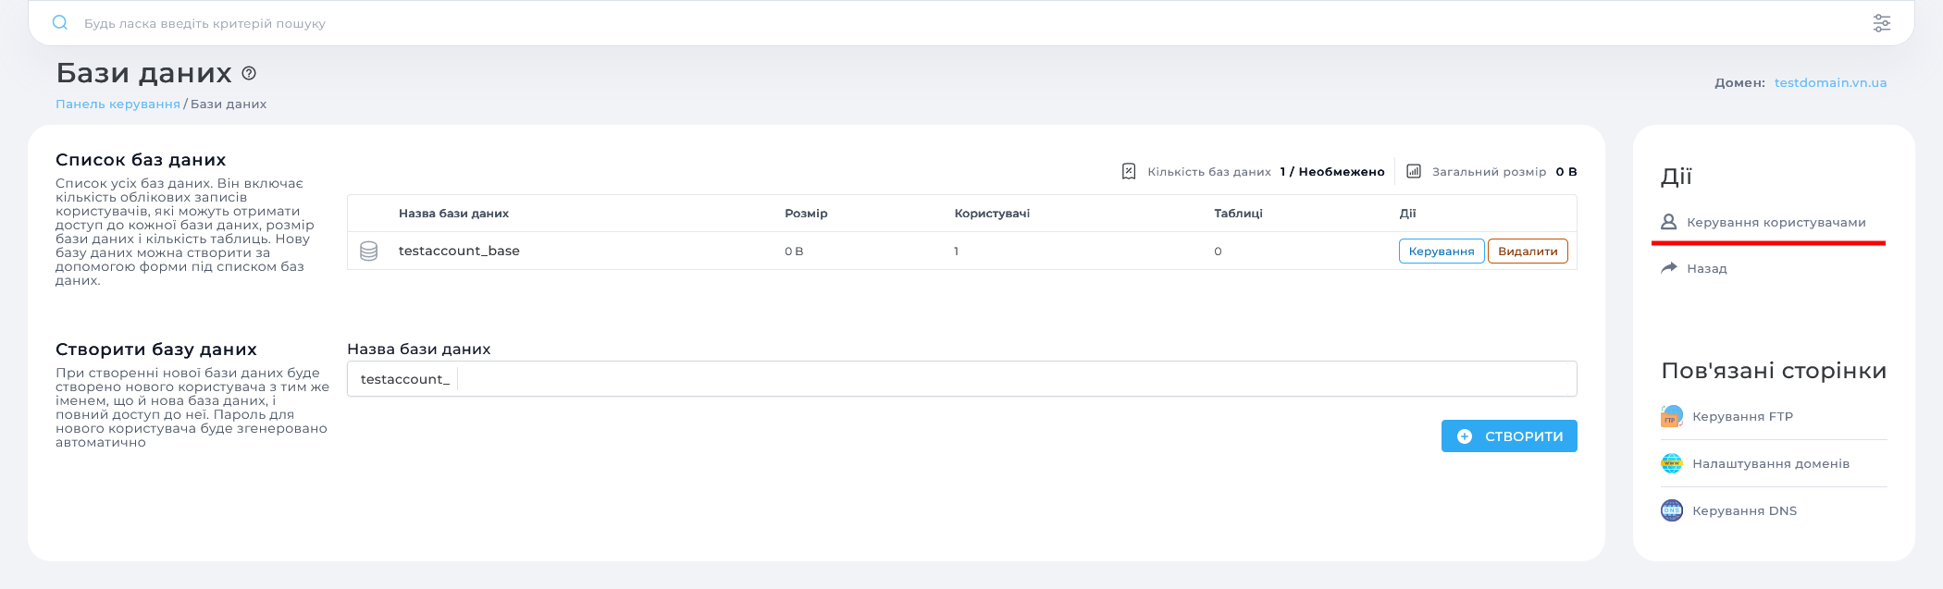The height and width of the screenshot is (589, 1943).
Task: Click the Назва бази даних column header
Action: [x=453, y=214]
